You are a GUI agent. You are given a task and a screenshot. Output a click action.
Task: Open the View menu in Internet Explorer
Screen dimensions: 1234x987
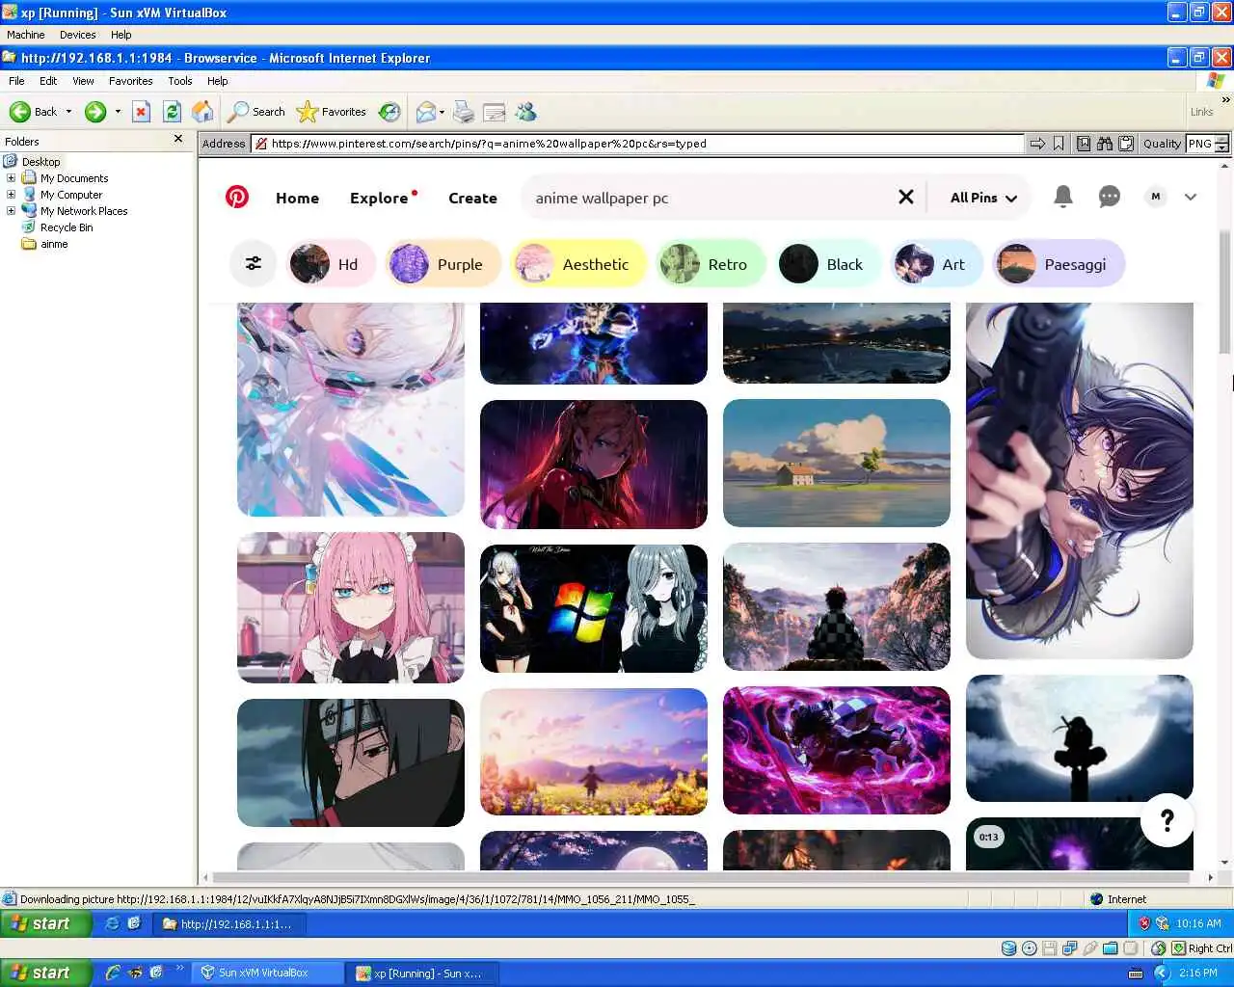83,81
